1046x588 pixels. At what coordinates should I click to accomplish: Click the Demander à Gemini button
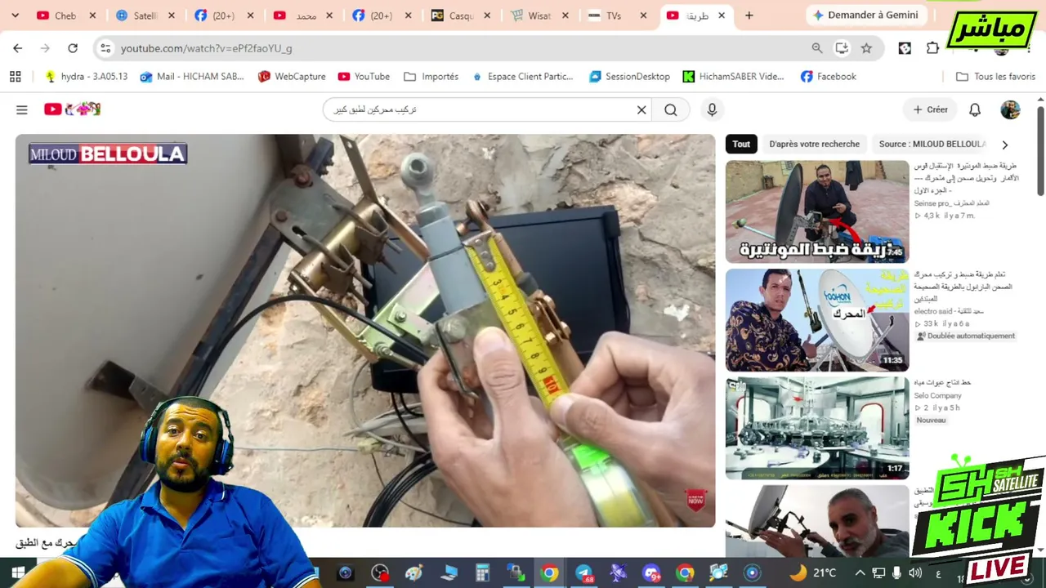(x=865, y=16)
